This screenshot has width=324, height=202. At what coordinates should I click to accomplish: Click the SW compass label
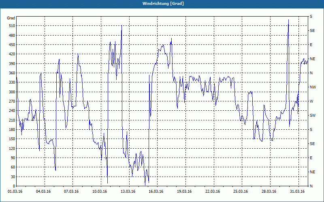(x=313, y=116)
